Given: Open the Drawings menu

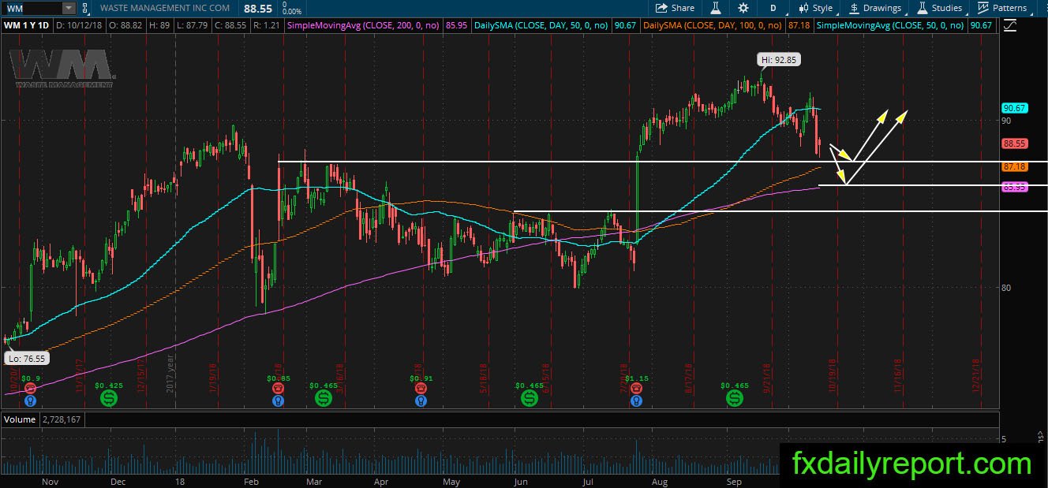Looking at the screenshot, I should click(x=875, y=8).
